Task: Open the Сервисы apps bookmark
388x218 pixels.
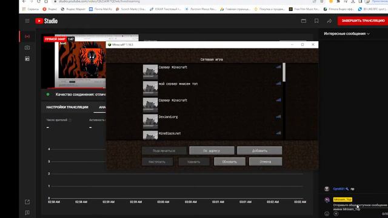Action: click(31, 9)
